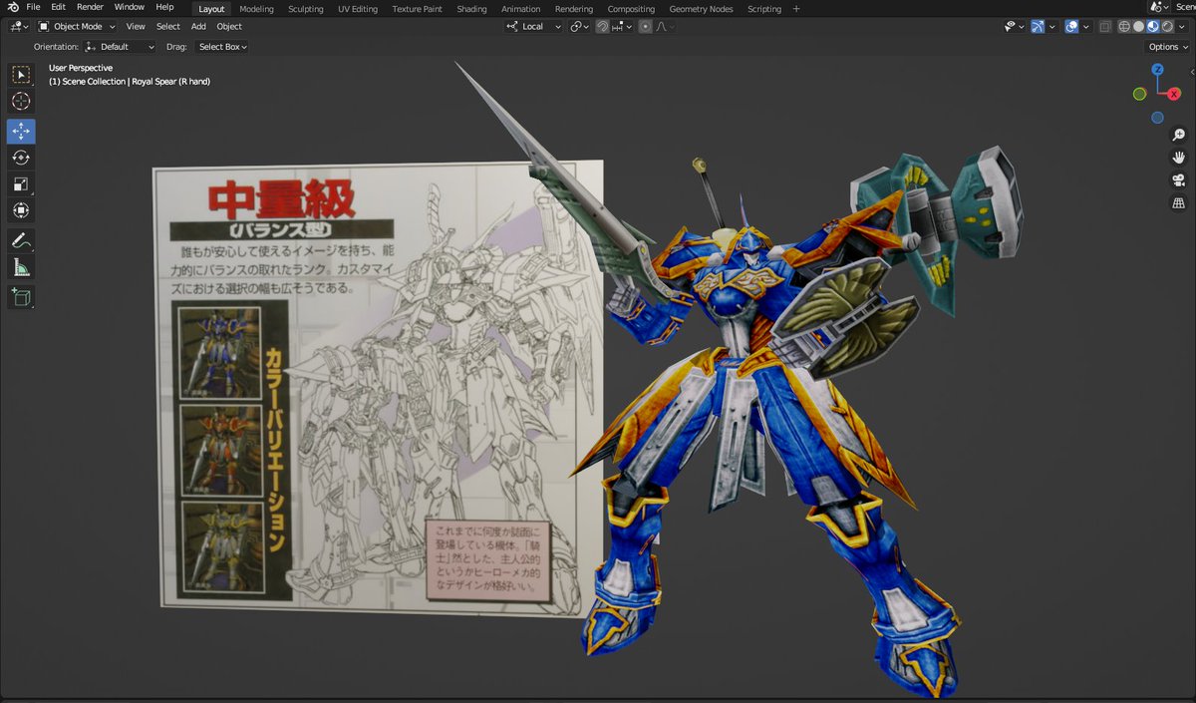The image size is (1196, 703).
Task: Open the viewport View menu
Action: [x=136, y=27]
